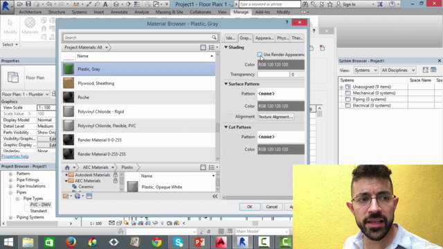Click the Material Browser help question mark
This screenshot has width=443, height=249.
click(x=287, y=22)
